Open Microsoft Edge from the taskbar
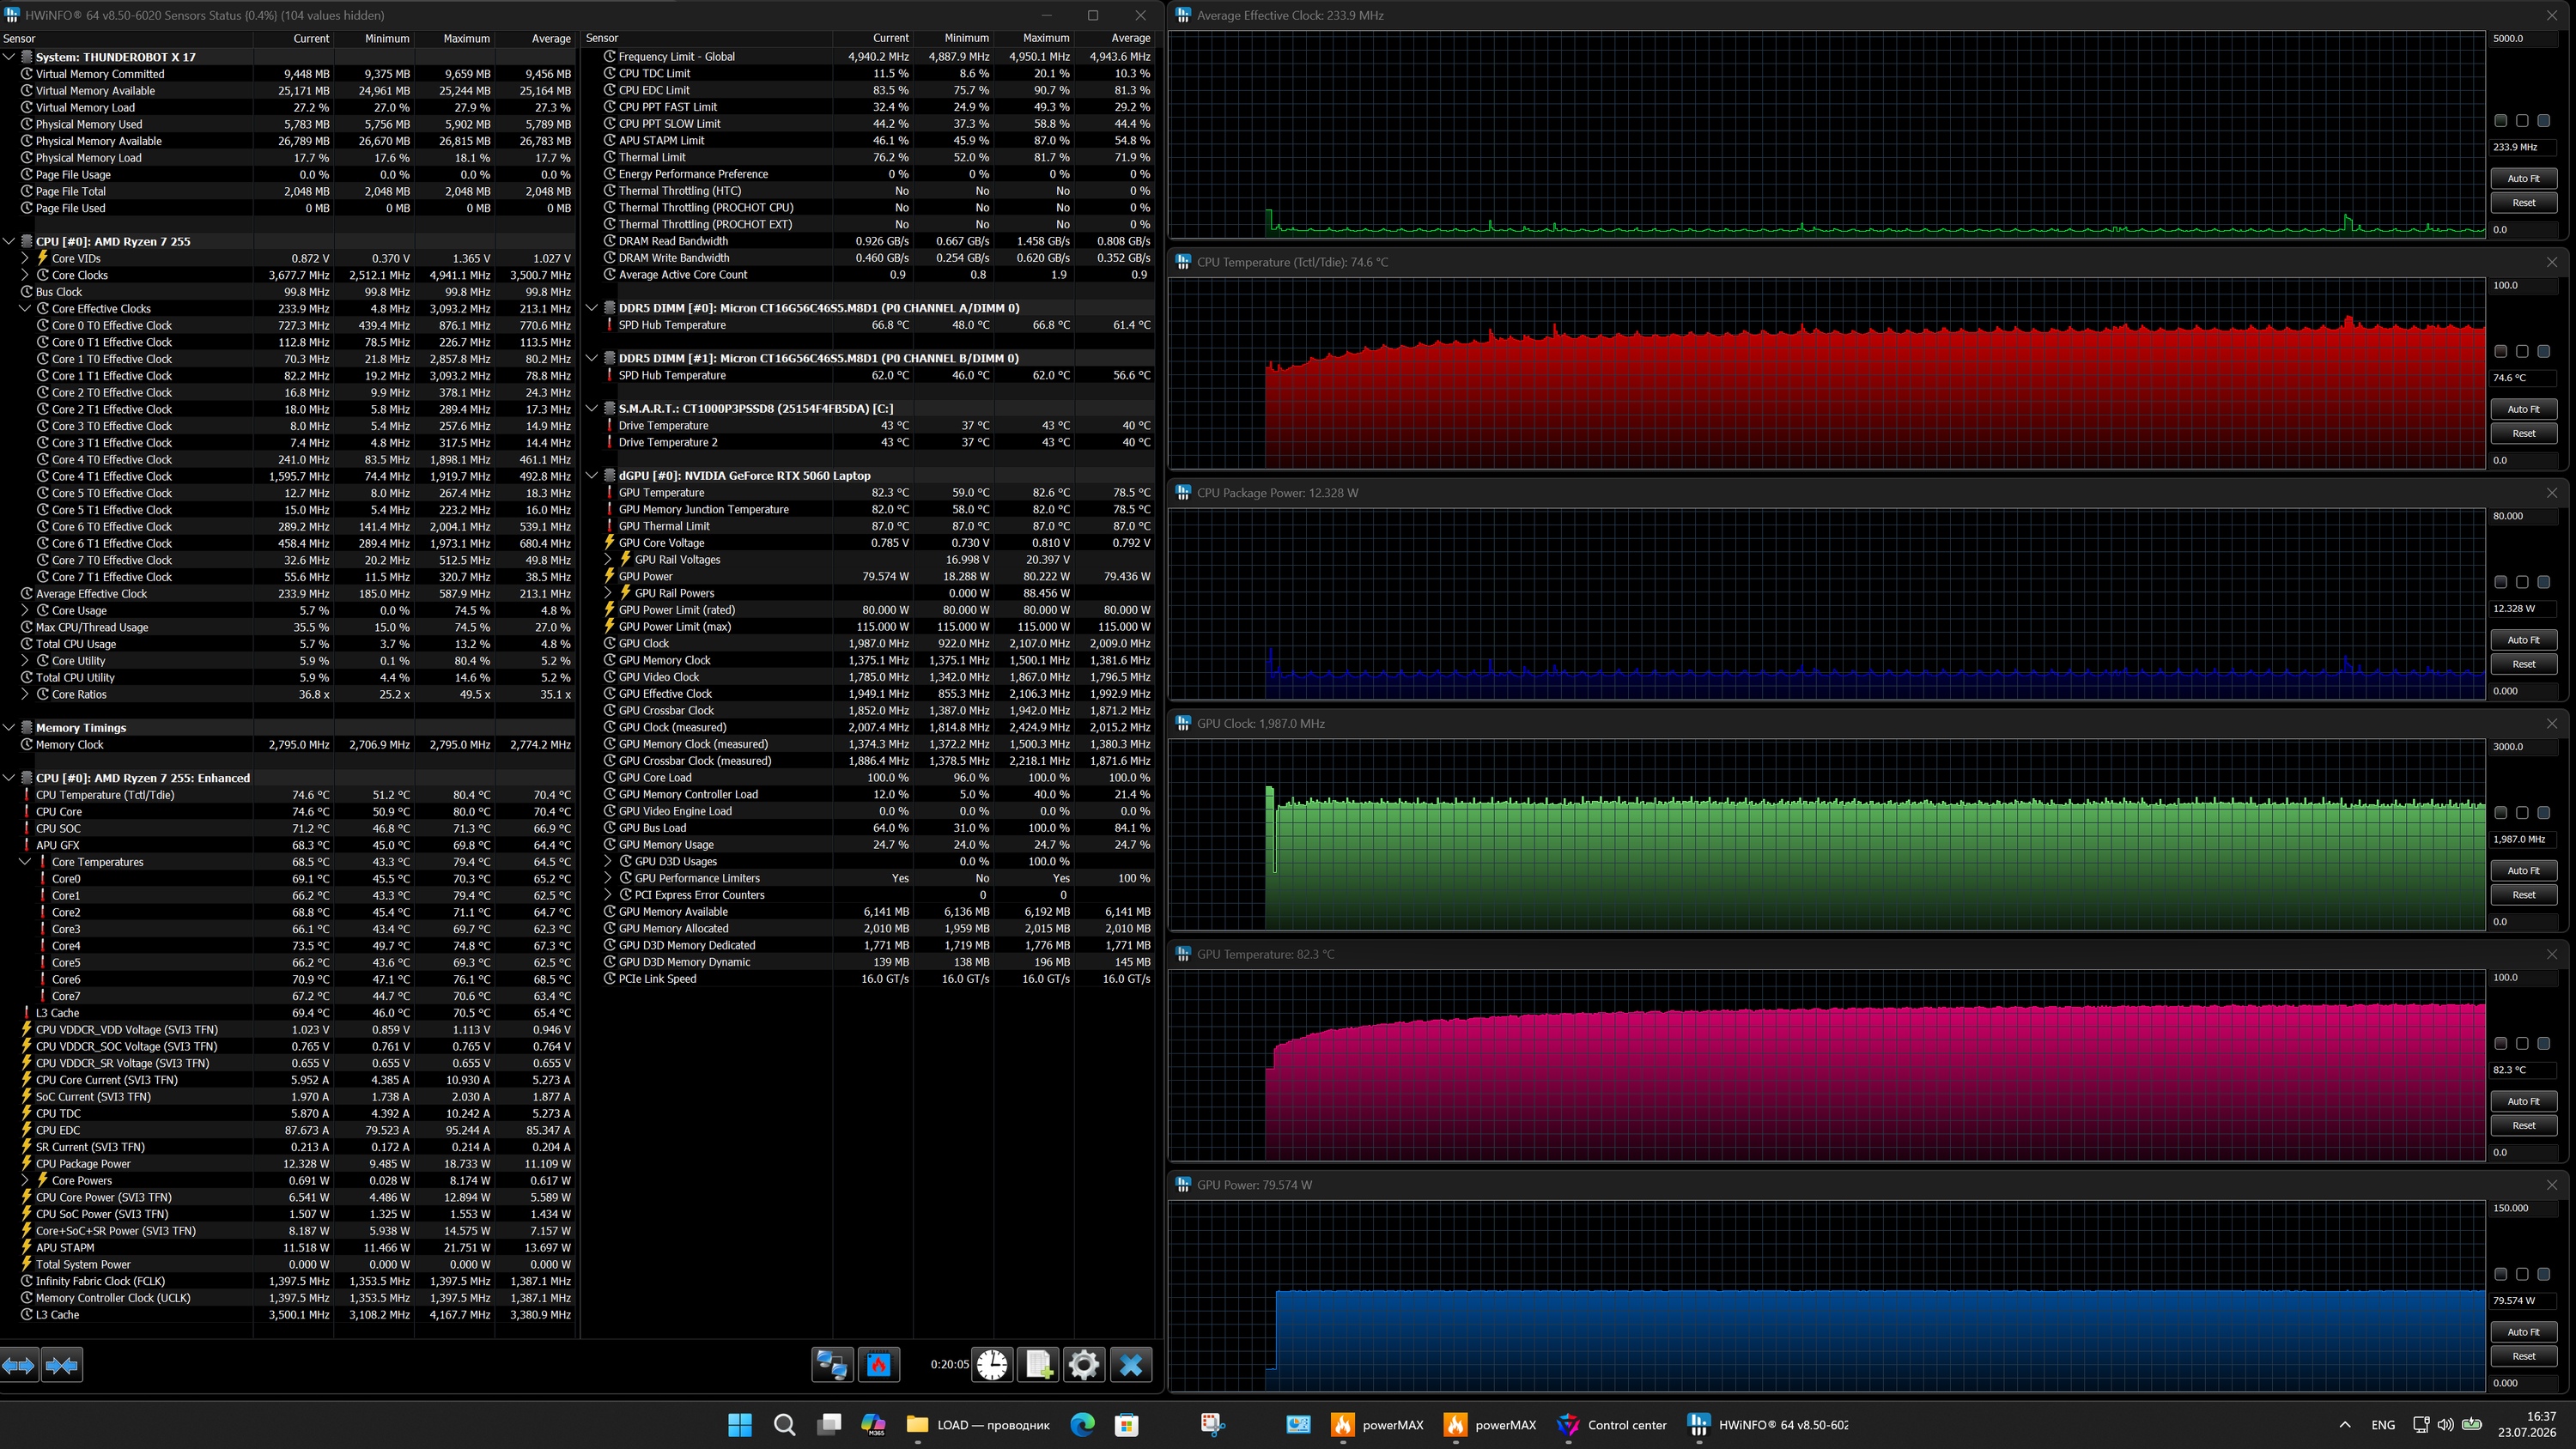Viewport: 2576px width, 1449px height. [1082, 1425]
